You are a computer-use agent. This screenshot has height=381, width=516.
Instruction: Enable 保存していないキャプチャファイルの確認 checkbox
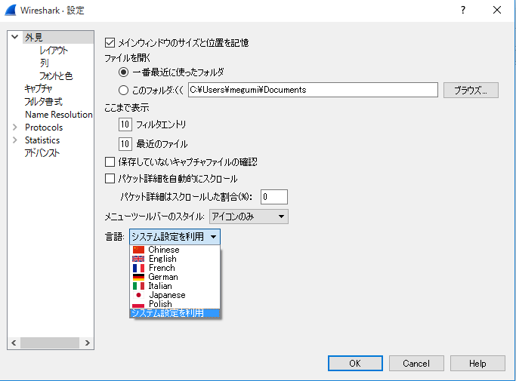pos(110,161)
